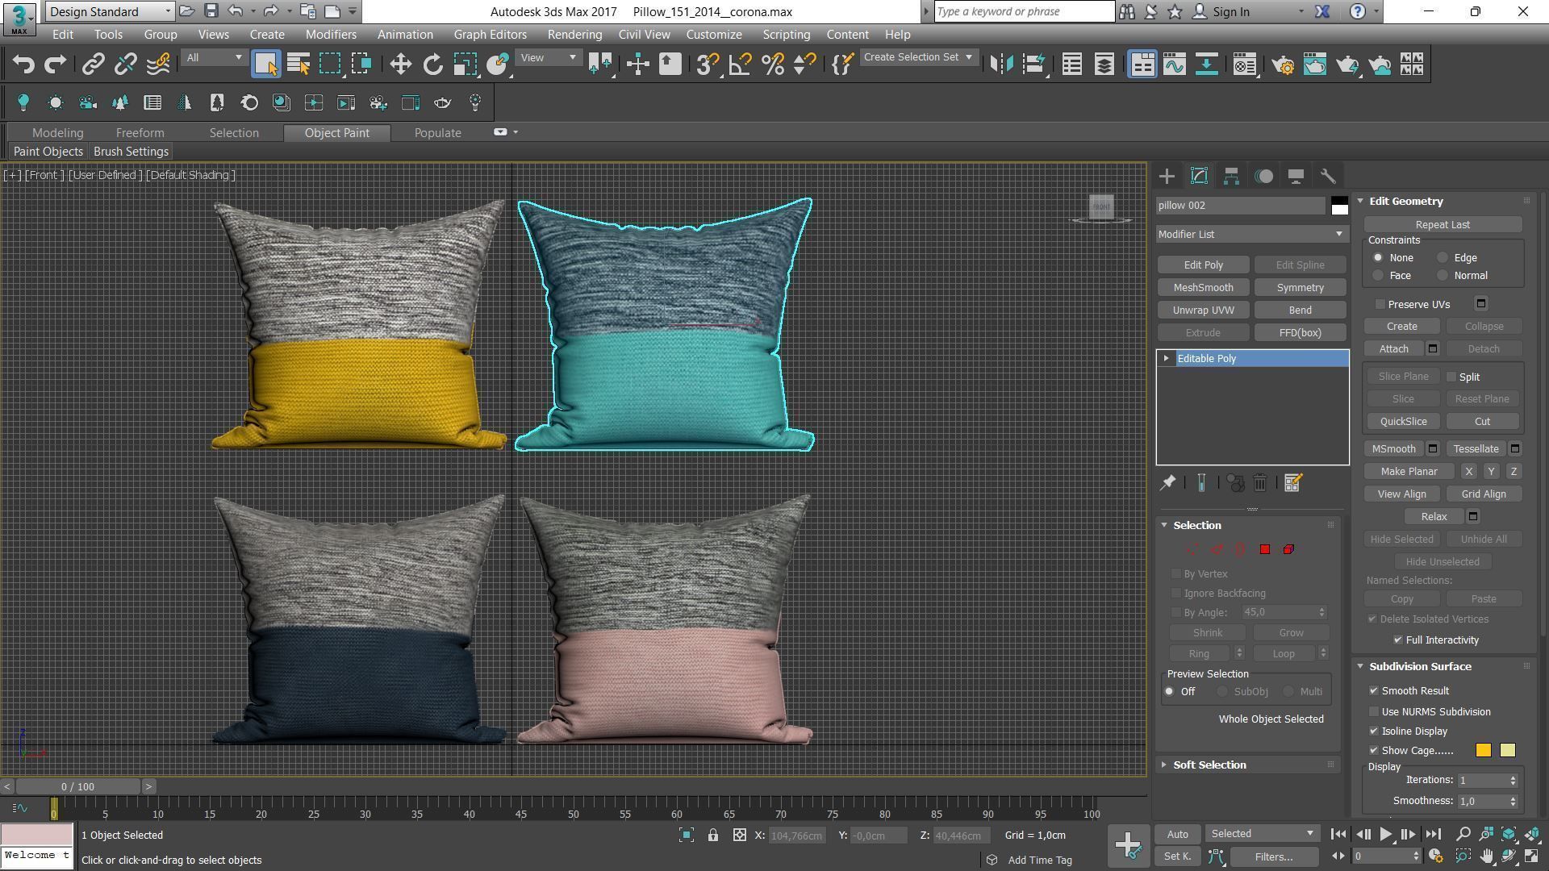The height and width of the screenshot is (871, 1549).
Task: Toggle the Selection Lock padlock icon
Action: (713, 836)
